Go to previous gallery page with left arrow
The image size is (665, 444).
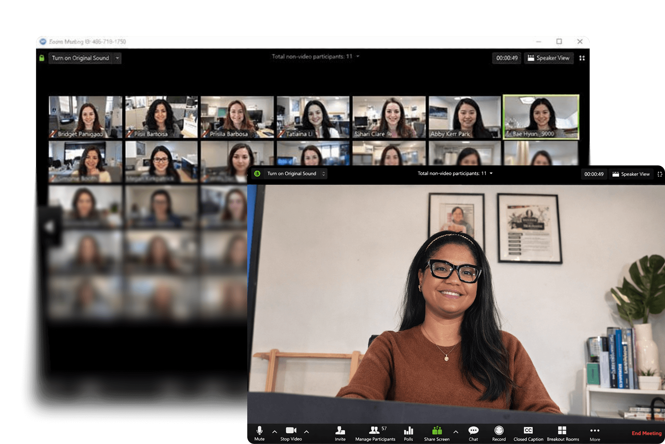[49, 227]
